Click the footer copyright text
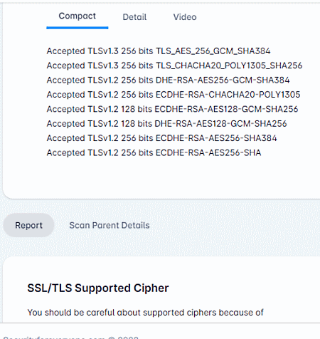320x339 pixels. [70, 337]
